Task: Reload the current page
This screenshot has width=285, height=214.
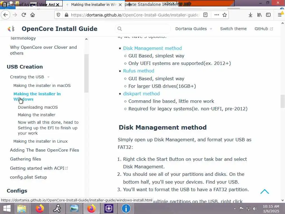Action: click(x=24, y=15)
